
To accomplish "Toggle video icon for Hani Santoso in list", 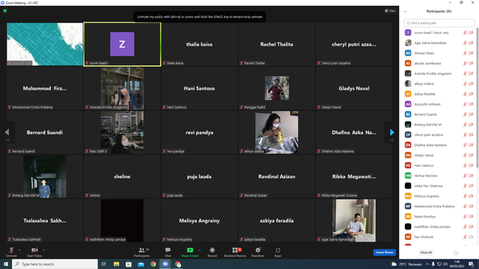I will coord(471,165).
